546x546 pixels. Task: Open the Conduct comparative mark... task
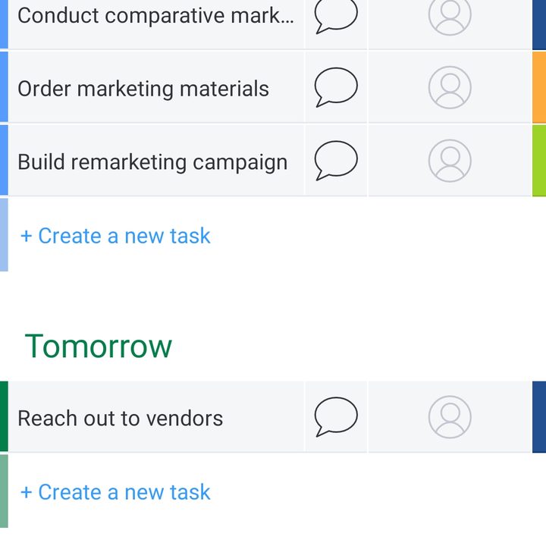[x=156, y=16]
